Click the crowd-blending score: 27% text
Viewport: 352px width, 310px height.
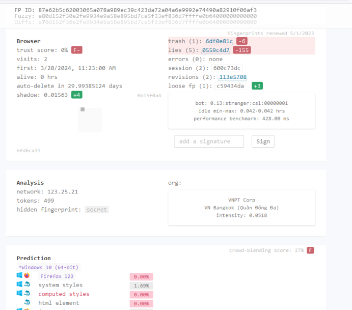pyautogui.click(x=266, y=250)
